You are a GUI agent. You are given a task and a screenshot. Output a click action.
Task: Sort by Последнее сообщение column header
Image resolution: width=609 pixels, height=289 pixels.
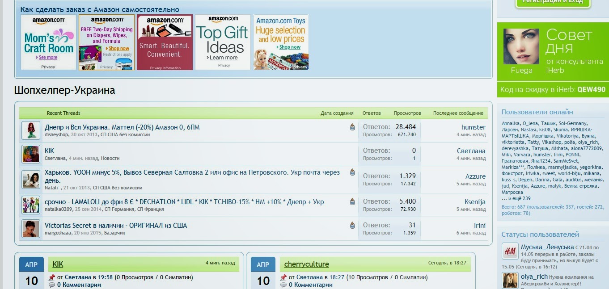coord(458,113)
